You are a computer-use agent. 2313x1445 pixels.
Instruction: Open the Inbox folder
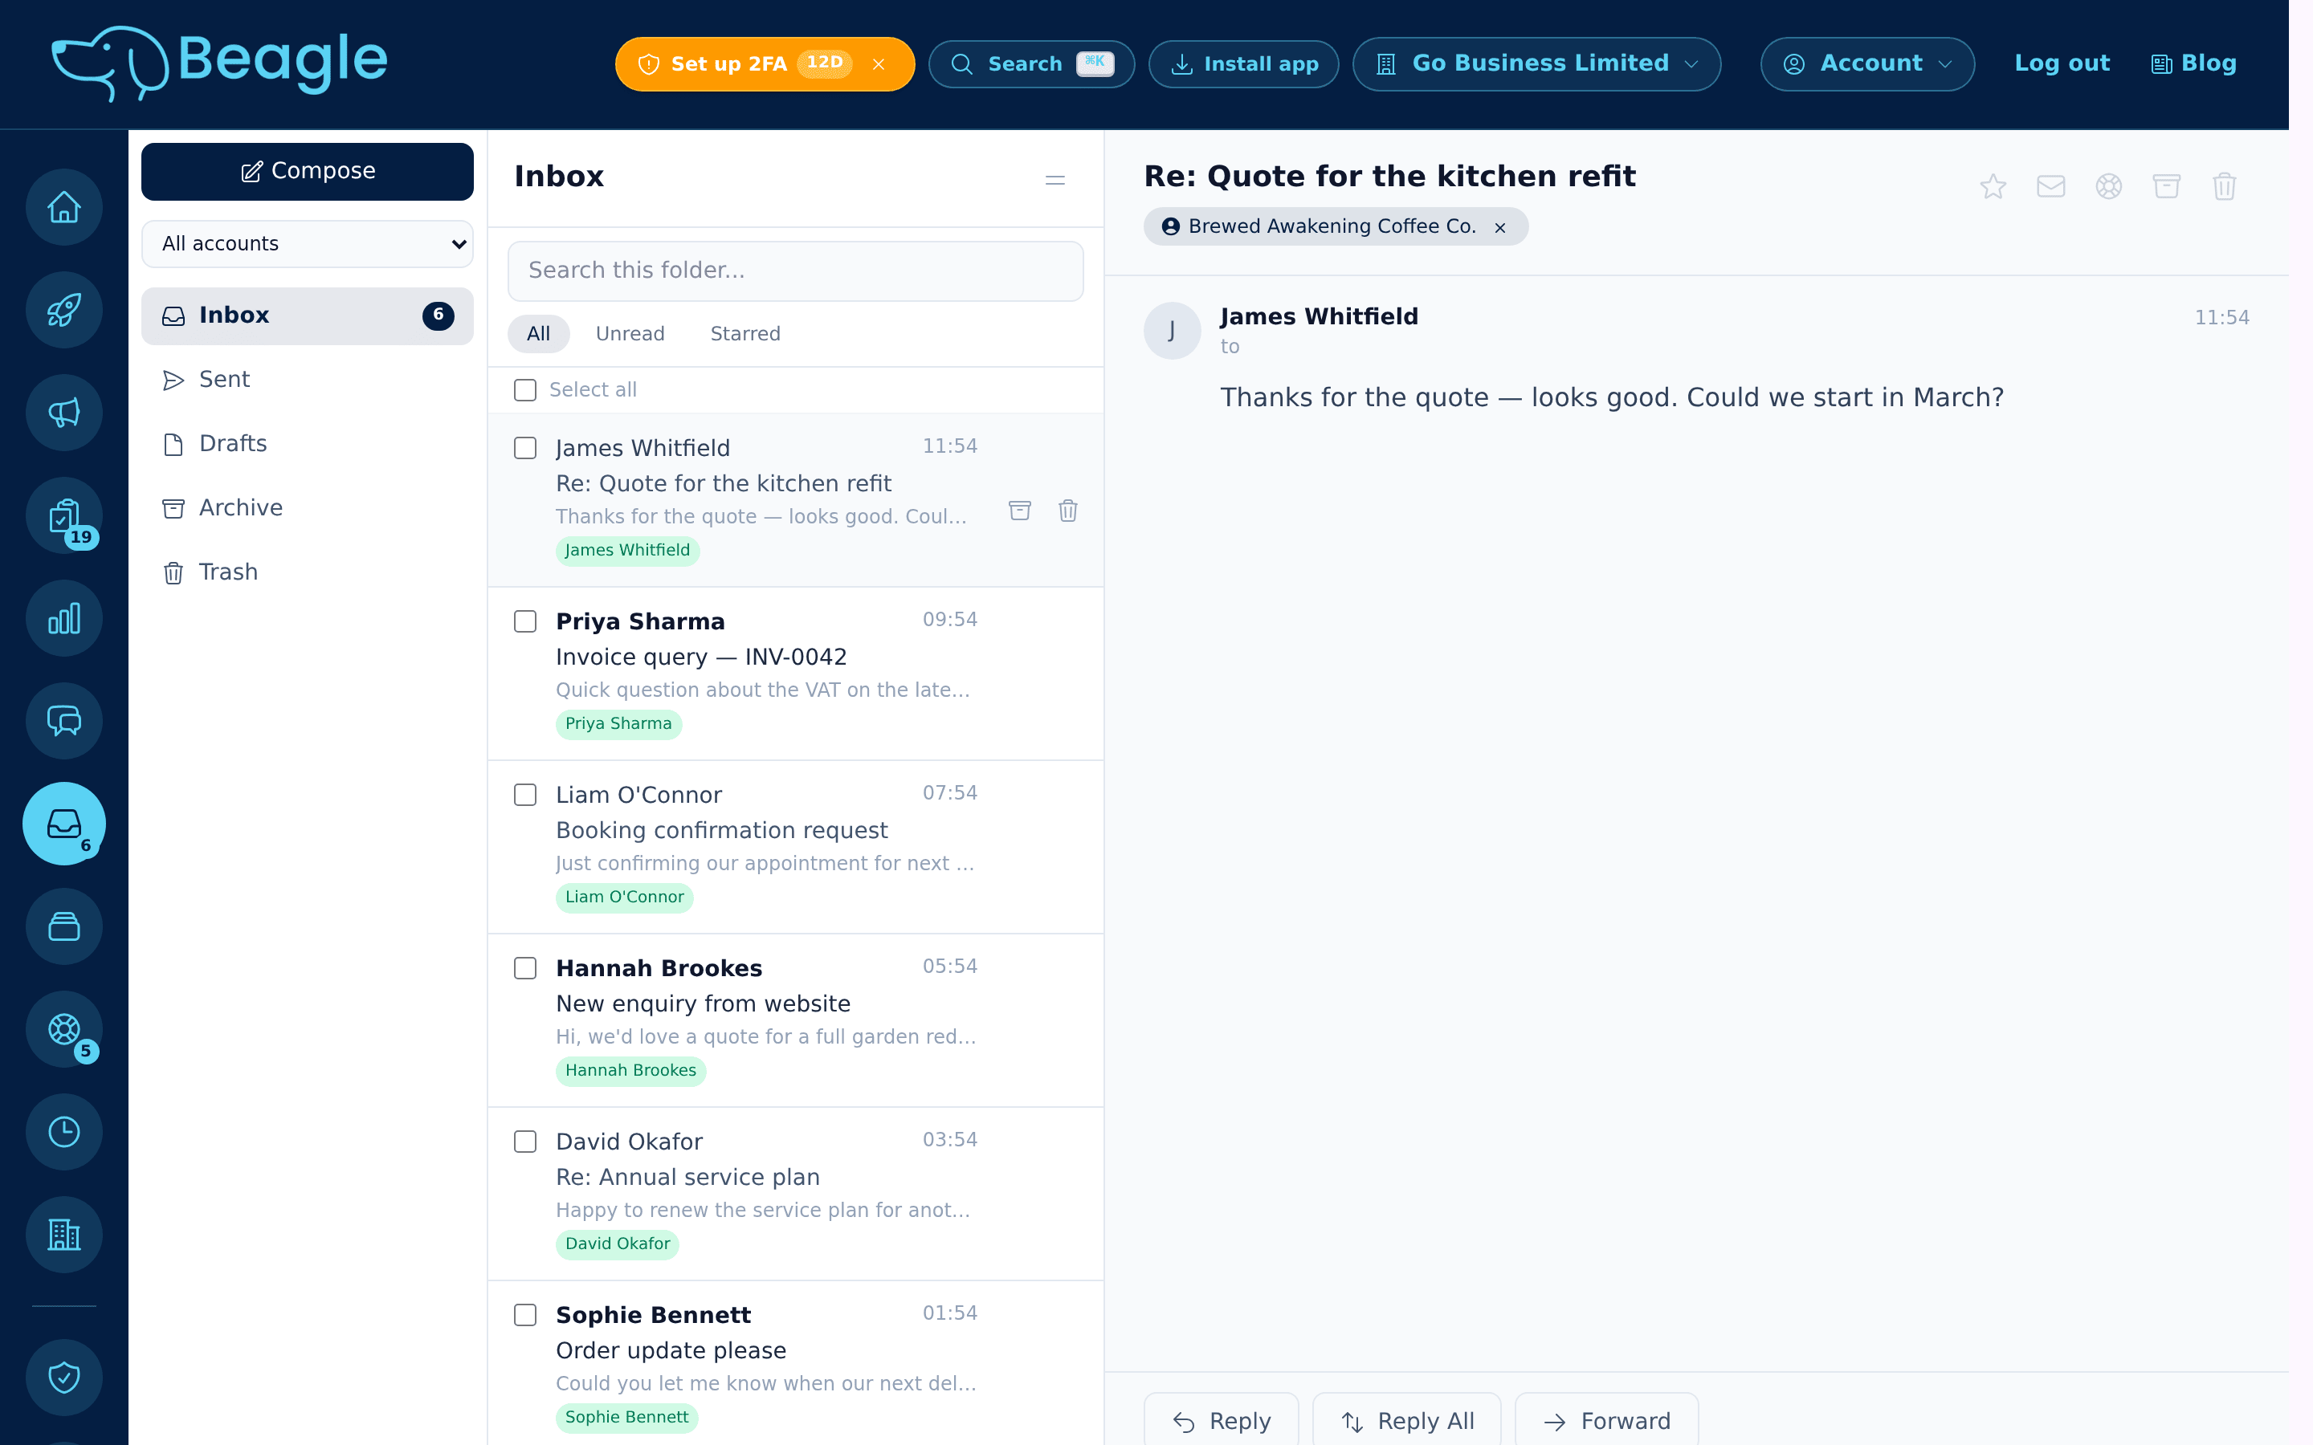(x=308, y=315)
